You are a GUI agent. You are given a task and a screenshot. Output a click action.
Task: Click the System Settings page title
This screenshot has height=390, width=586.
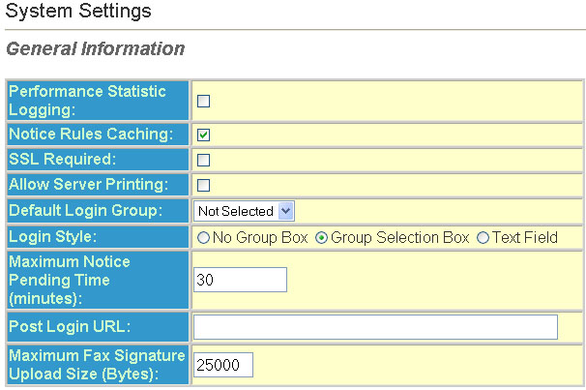78,11
